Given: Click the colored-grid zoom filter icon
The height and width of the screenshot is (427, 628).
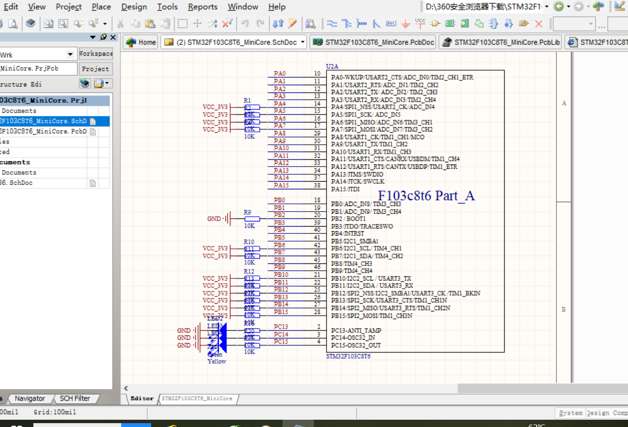Looking at the screenshot, I should pyautogui.click(x=93, y=24).
